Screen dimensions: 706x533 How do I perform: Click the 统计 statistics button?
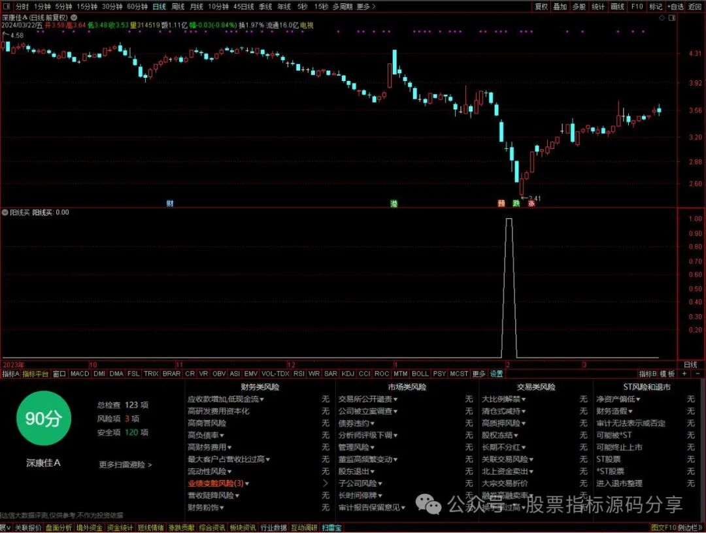(x=598, y=7)
